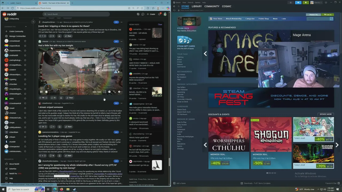
Task: Advance Discounts & Events carousel right arrow
Action: [x=337, y=145]
